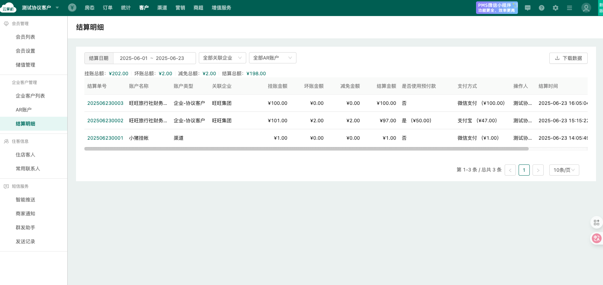
Task: Expand the 测试协议客户 hotel dropdown
Action: tap(40, 8)
